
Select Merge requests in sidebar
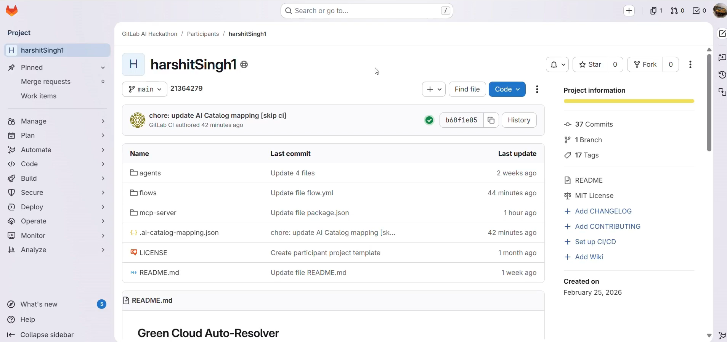(x=57, y=82)
